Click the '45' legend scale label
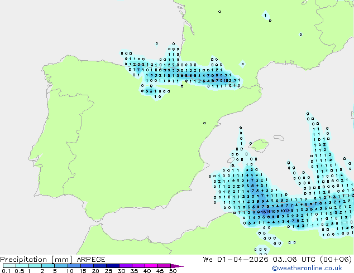The width and height of the screenshot is (354, 273). tap(160, 271)
